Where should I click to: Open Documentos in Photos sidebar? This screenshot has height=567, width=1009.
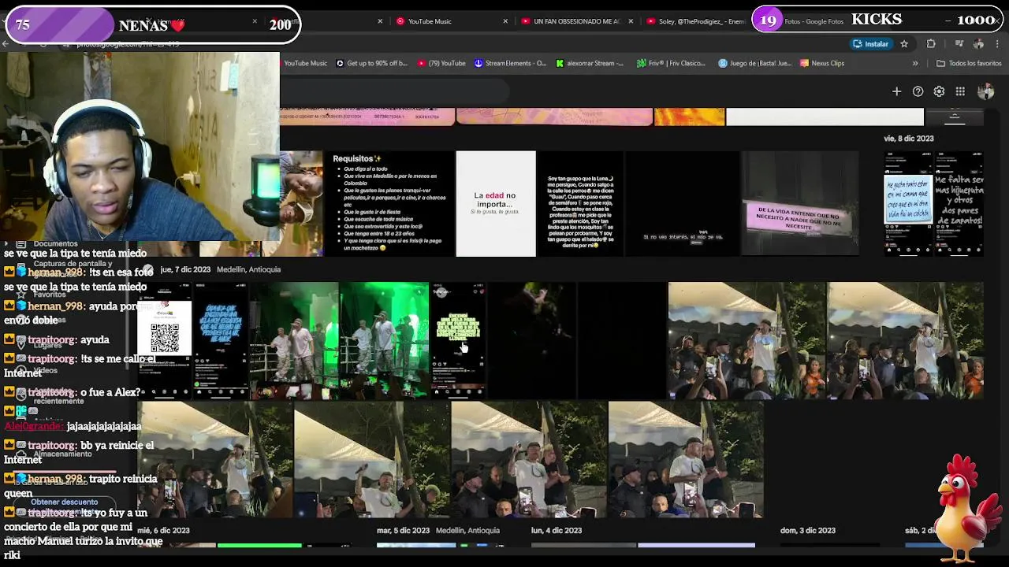click(x=55, y=244)
